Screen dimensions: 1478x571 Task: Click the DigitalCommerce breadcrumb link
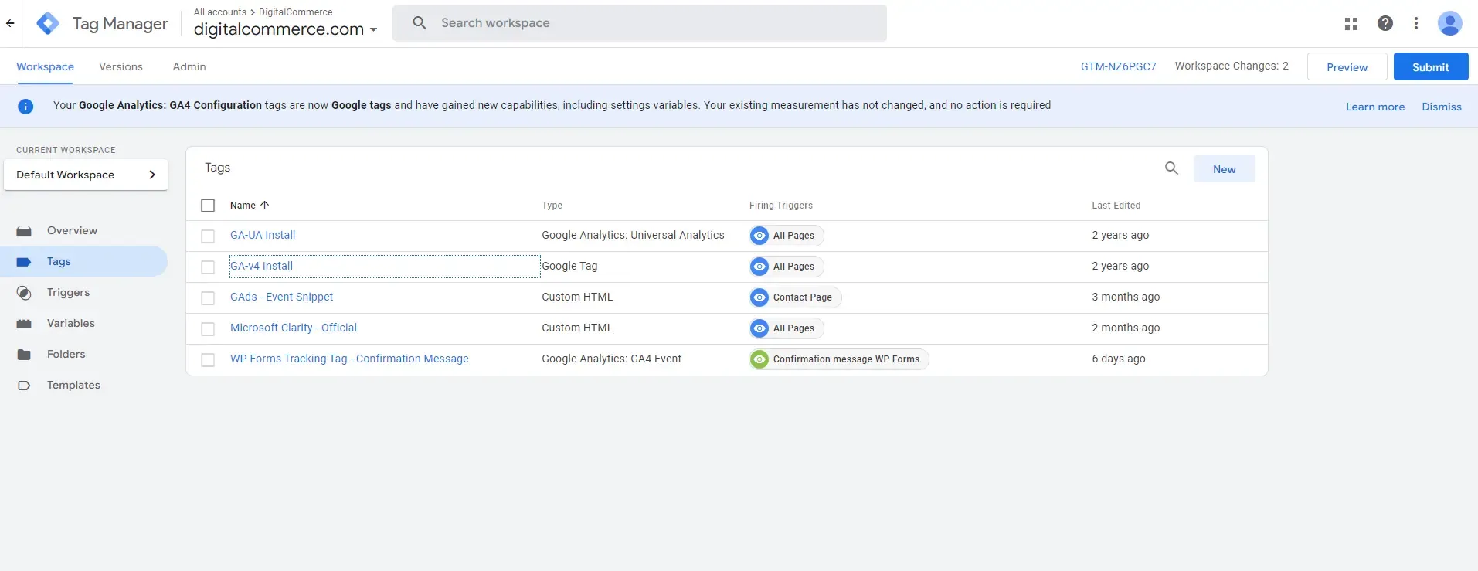click(x=296, y=12)
